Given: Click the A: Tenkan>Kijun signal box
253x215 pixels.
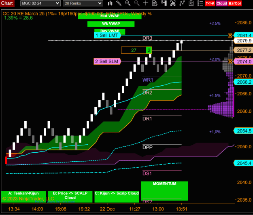Looking at the screenshot, I should (x=23, y=197).
